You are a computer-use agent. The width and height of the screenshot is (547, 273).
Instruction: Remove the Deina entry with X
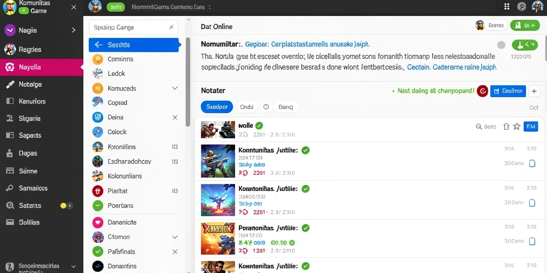pos(175,117)
